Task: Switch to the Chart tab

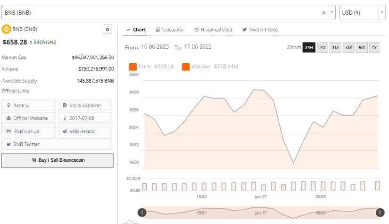Action: coord(136,30)
